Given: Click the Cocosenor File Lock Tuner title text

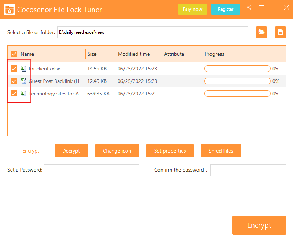Looking at the screenshot, I should click(x=59, y=10).
